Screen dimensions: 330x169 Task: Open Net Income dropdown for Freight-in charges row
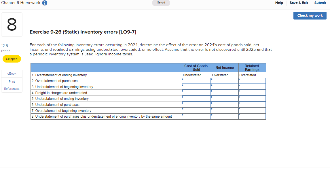[x=225, y=93]
